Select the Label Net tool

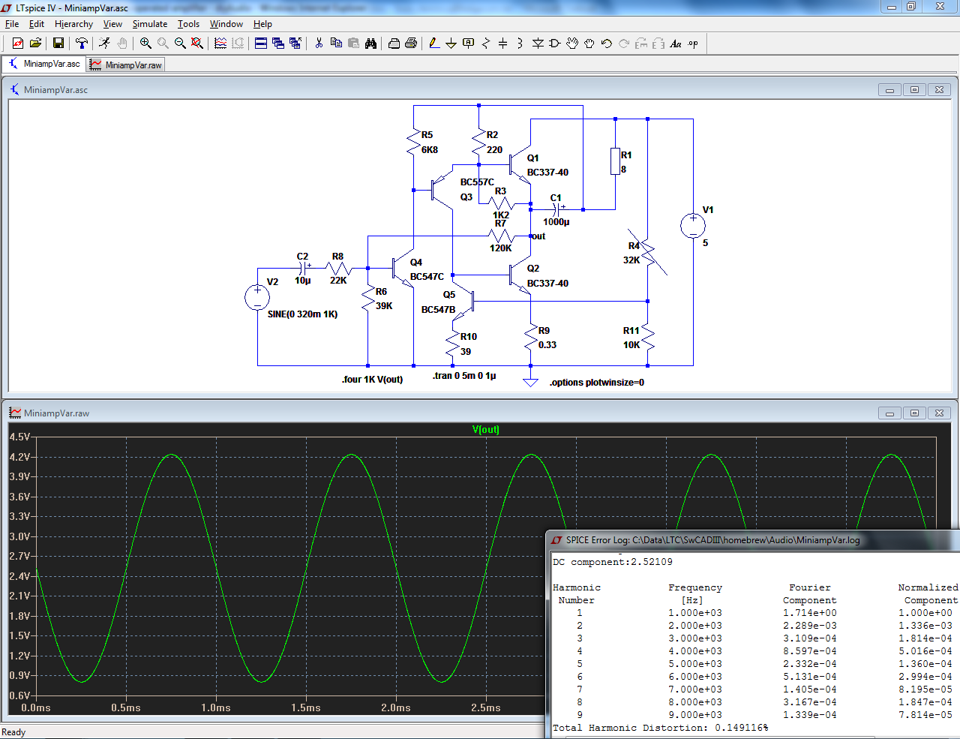click(469, 44)
